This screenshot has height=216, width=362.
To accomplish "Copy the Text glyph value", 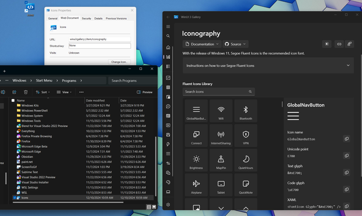I will click(x=347, y=172).
